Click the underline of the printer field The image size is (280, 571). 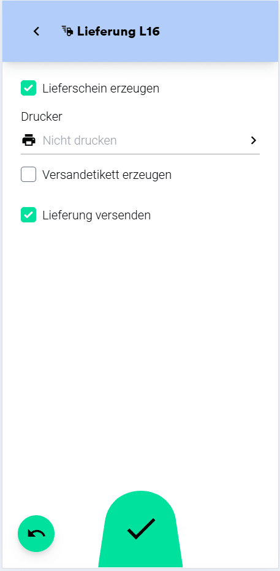(x=140, y=154)
